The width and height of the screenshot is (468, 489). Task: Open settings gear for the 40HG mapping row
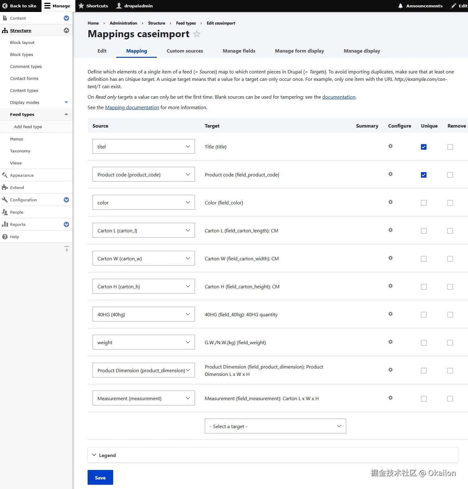click(x=390, y=314)
